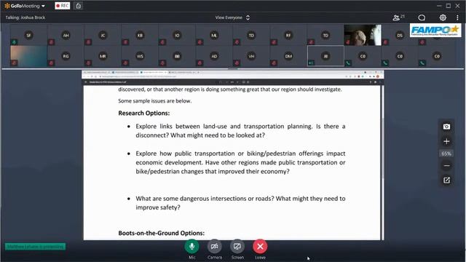Mute the microphone with the Mic button
The height and width of the screenshot is (262, 466).
pyautogui.click(x=192, y=247)
